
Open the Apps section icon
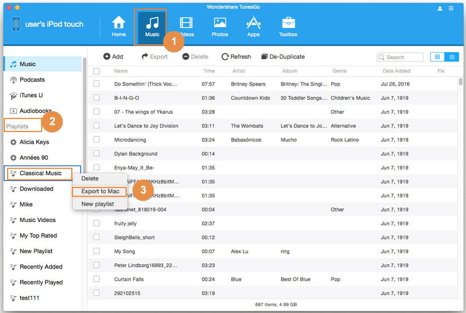[x=253, y=23]
